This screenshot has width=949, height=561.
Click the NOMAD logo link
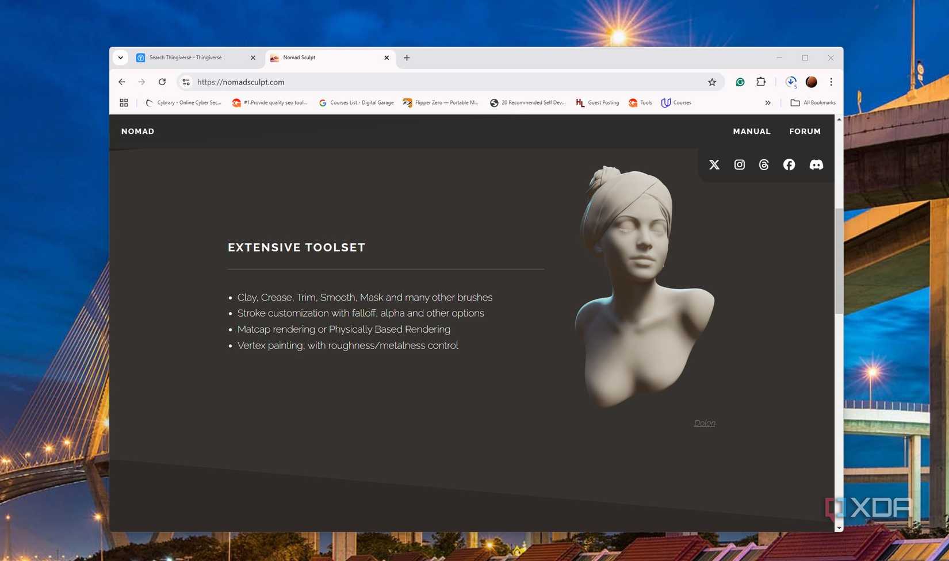[138, 132]
